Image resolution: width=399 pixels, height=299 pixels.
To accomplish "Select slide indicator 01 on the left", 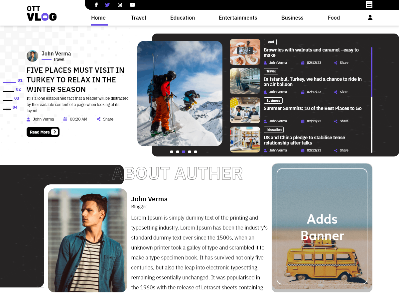I will [19, 80].
